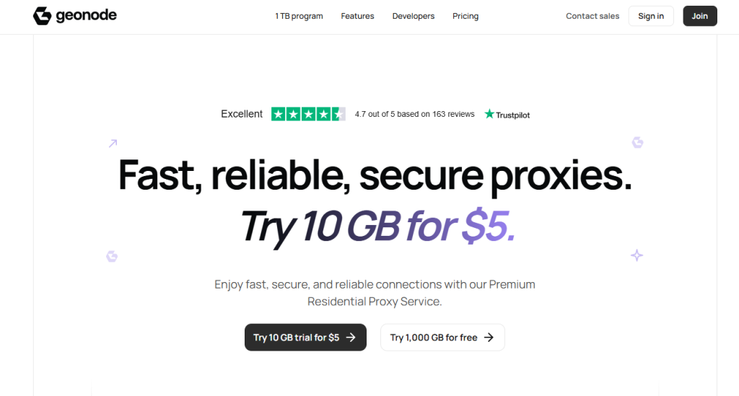Open the 1 TB program menu item
The height and width of the screenshot is (396, 739).
(x=299, y=16)
